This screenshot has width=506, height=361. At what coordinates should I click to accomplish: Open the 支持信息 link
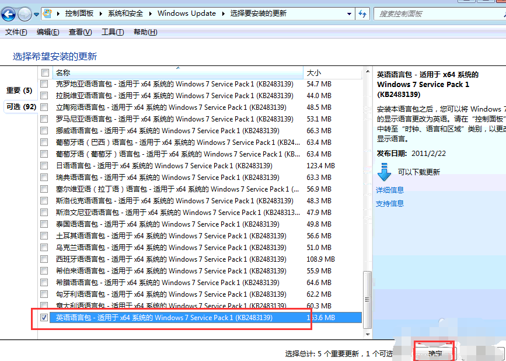pyautogui.click(x=390, y=203)
